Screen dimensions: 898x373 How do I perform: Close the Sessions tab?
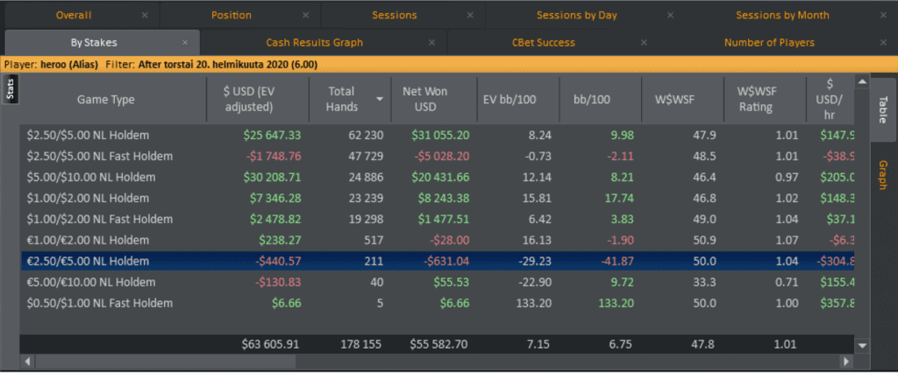point(470,16)
